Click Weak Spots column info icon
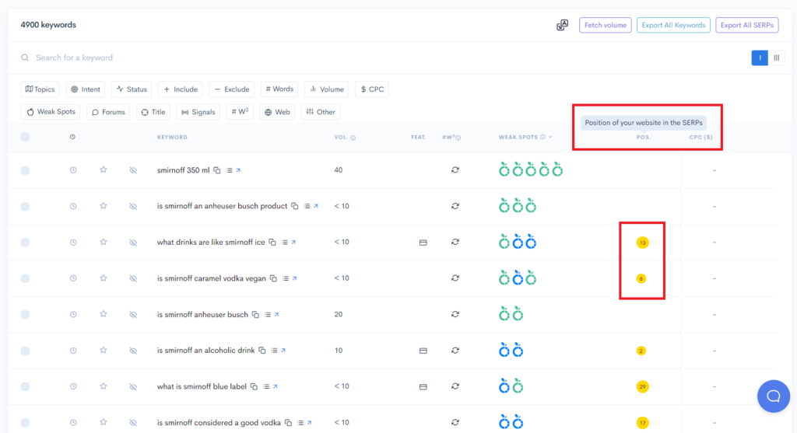The image size is (797, 433). 542,137
